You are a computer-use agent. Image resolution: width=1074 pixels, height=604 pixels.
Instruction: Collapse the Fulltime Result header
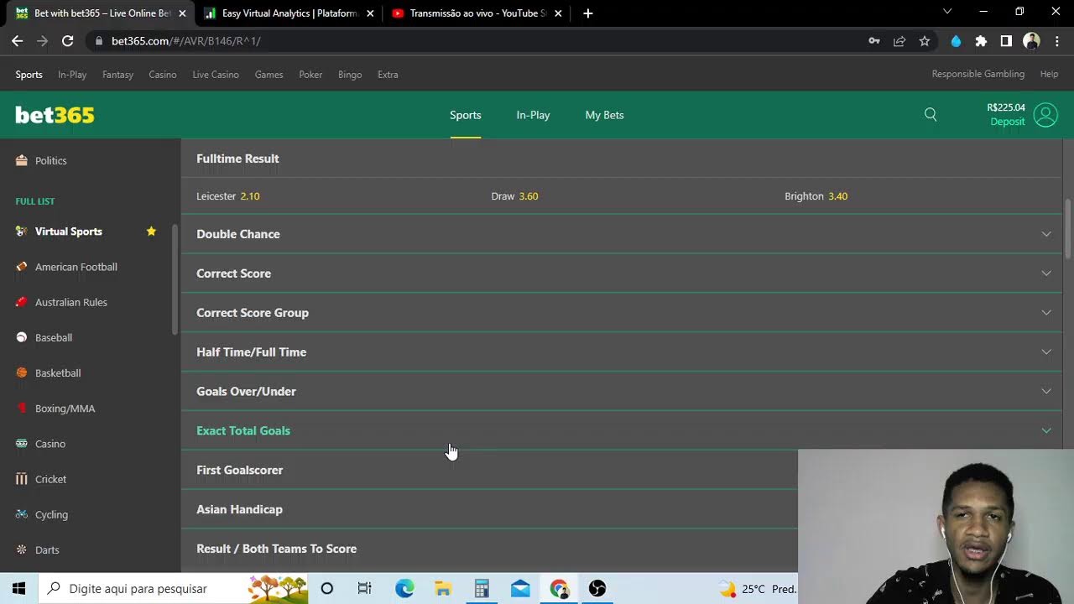pos(622,159)
